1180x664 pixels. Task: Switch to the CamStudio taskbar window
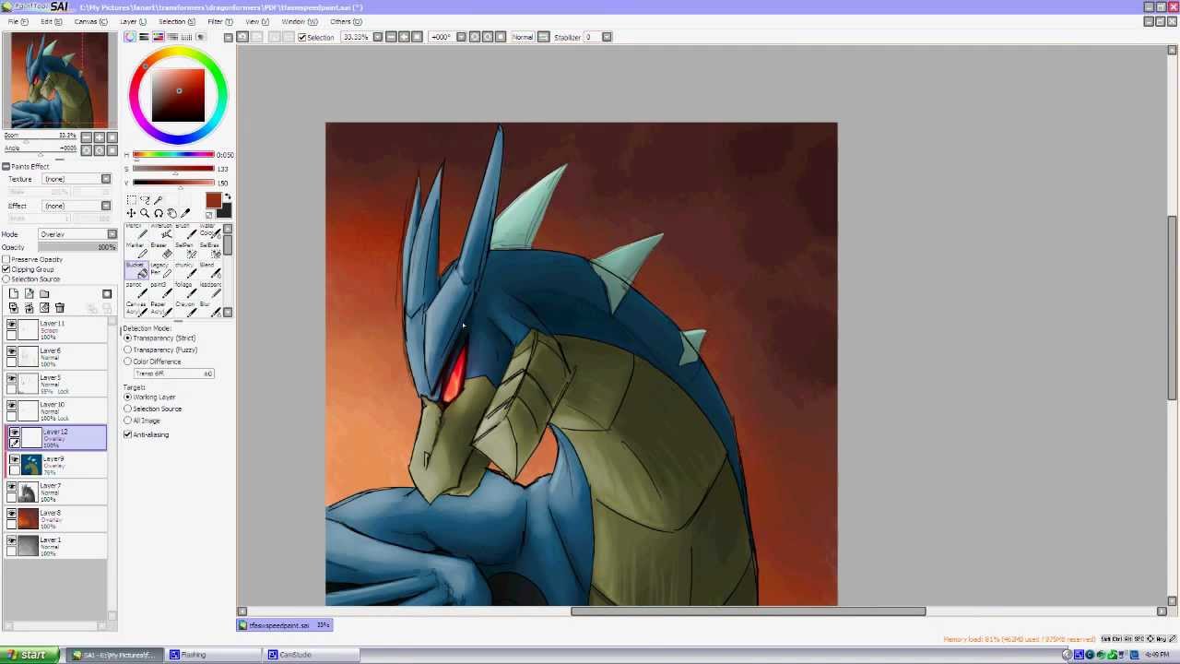click(x=312, y=655)
